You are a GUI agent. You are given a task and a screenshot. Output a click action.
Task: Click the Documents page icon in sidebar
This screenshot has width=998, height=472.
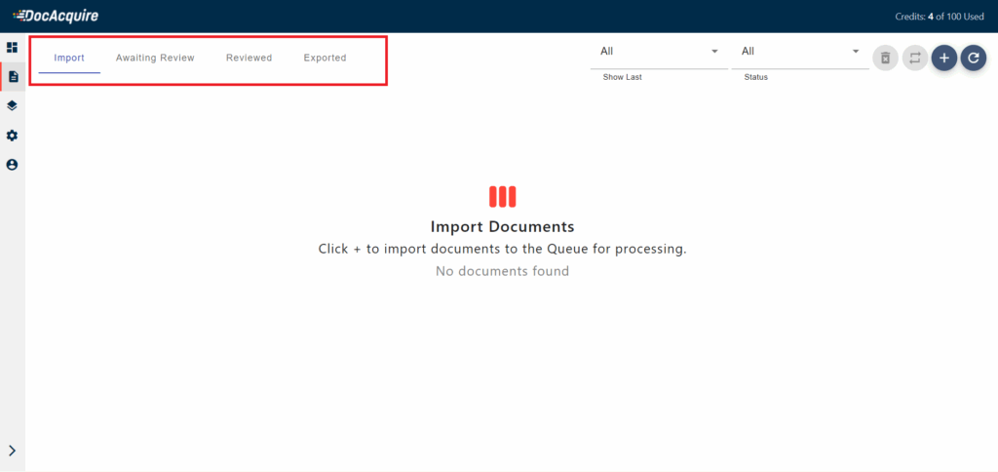(13, 76)
